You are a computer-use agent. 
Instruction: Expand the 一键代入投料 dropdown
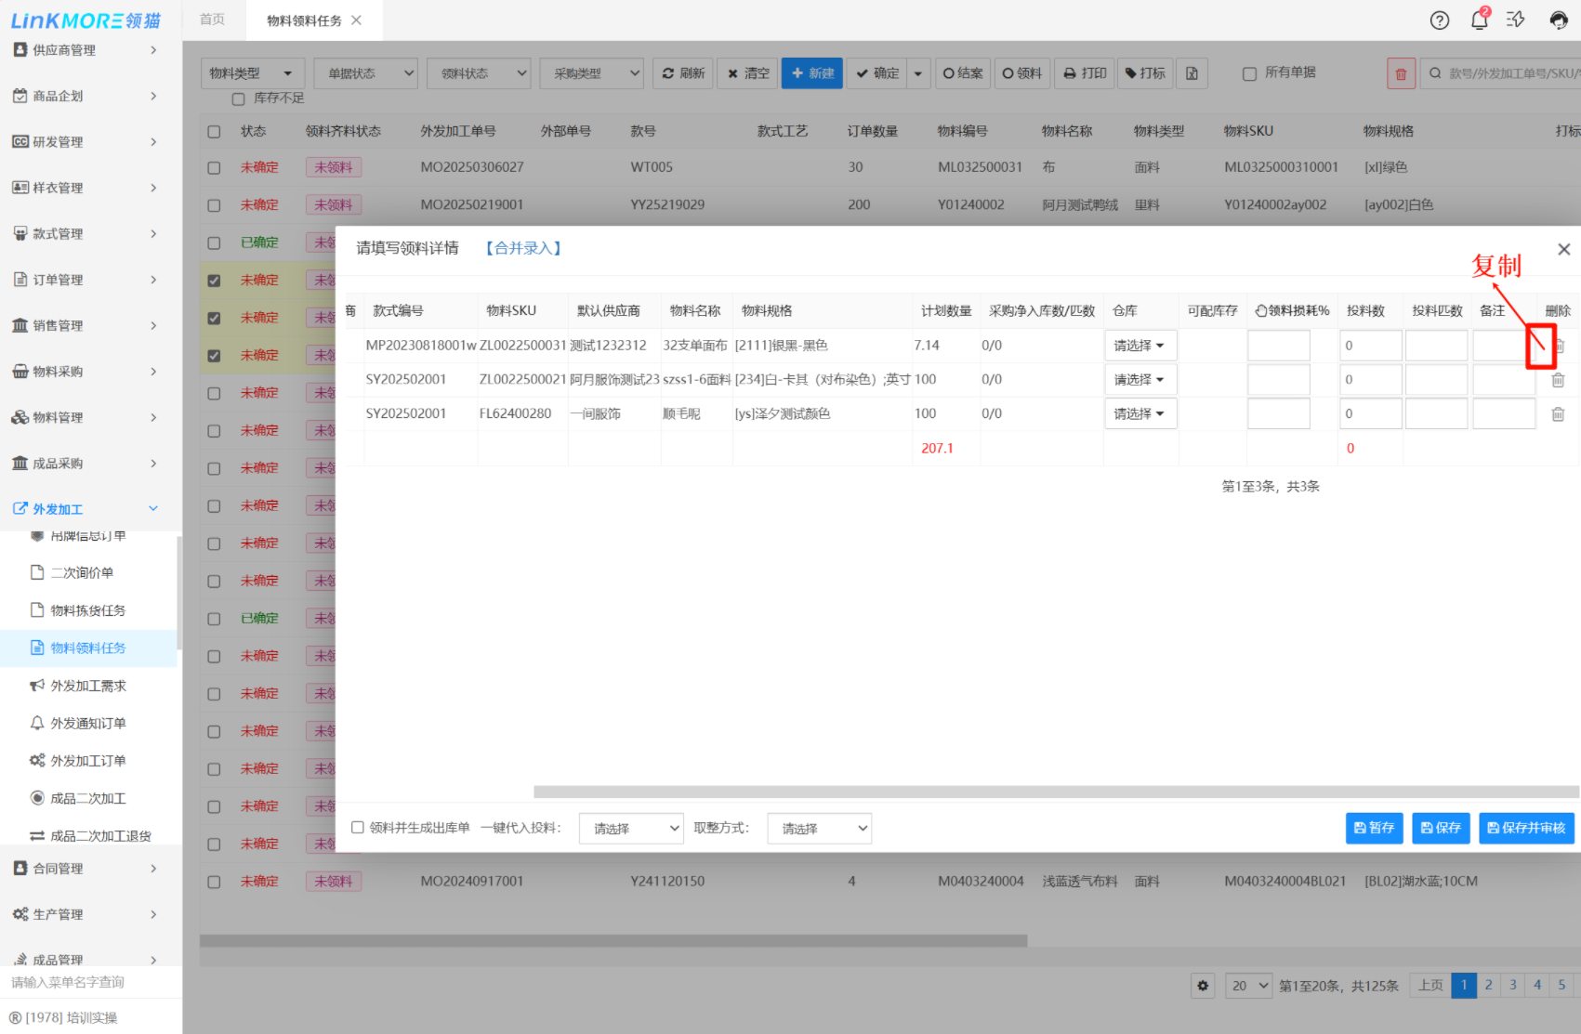(630, 828)
